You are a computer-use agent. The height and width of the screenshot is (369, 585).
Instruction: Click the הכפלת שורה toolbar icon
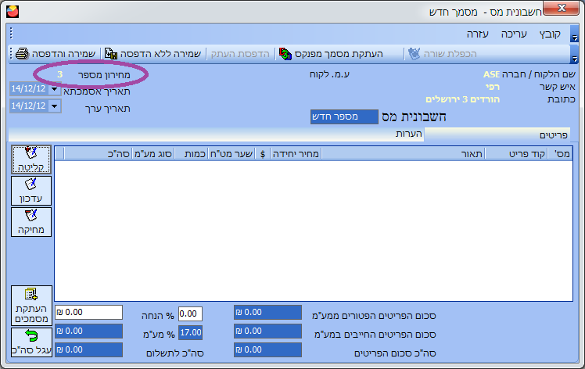pyautogui.click(x=414, y=54)
